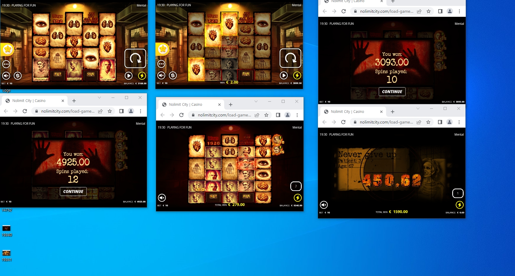515x276 pixels.
Task: Open the yellow star feature in the 3168.00 balance game
Action: tap(8, 49)
